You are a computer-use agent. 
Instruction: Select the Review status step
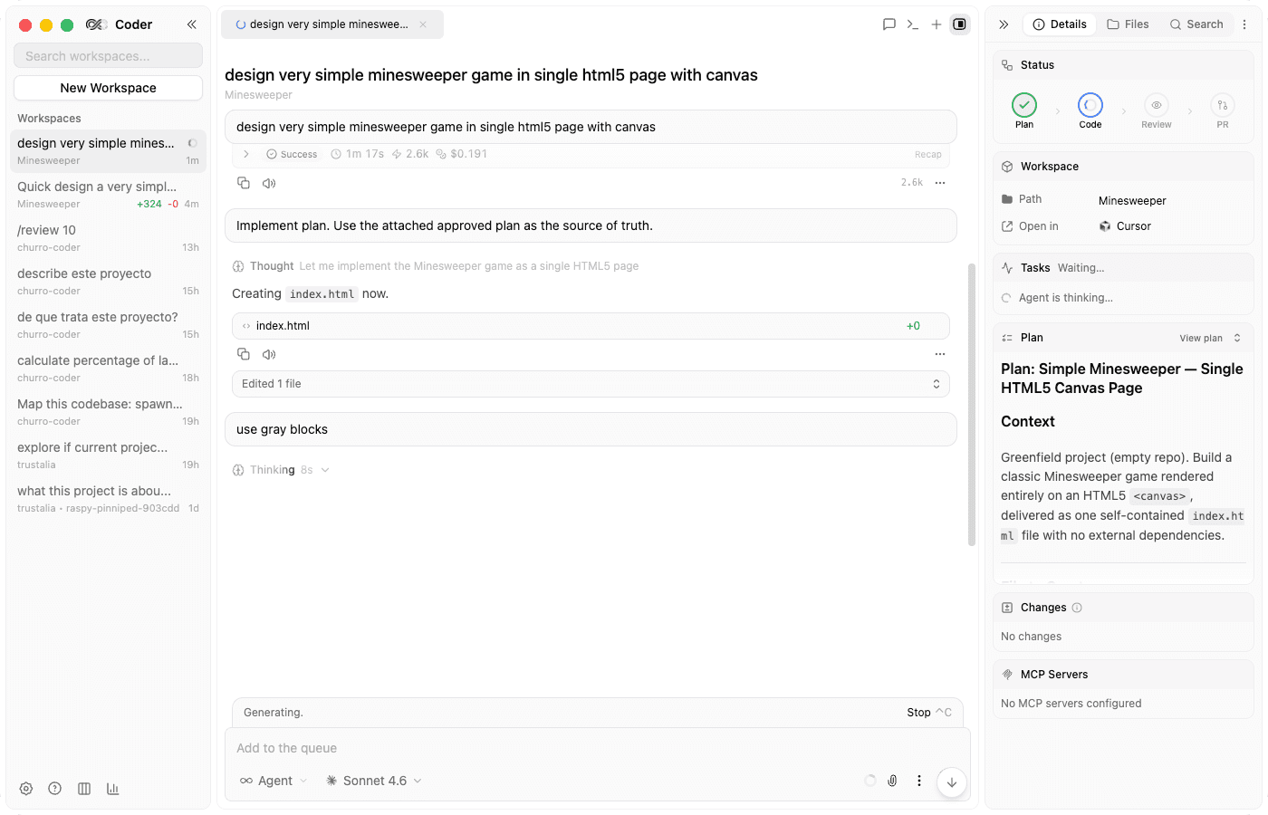[1157, 111]
